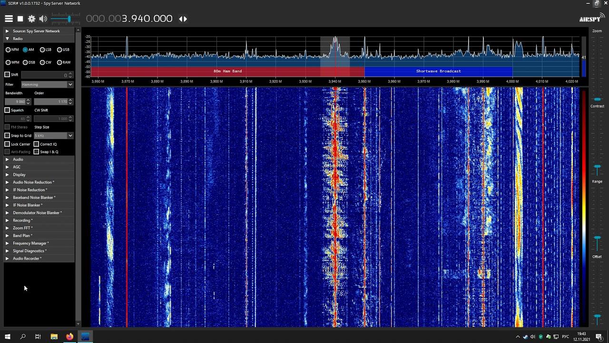Click the 80m Ham Band label
The image size is (609, 343).
[x=227, y=71]
